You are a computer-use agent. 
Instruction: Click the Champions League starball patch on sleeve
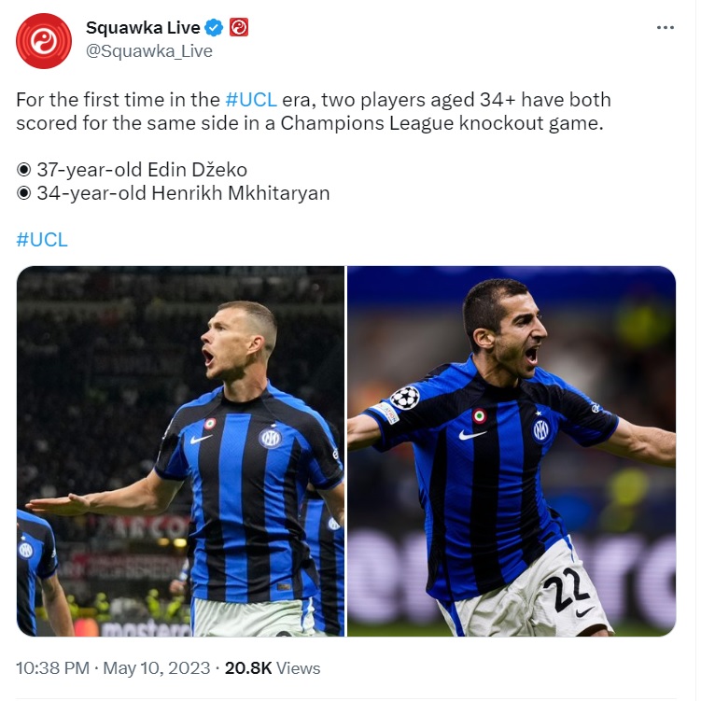(x=404, y=398)
